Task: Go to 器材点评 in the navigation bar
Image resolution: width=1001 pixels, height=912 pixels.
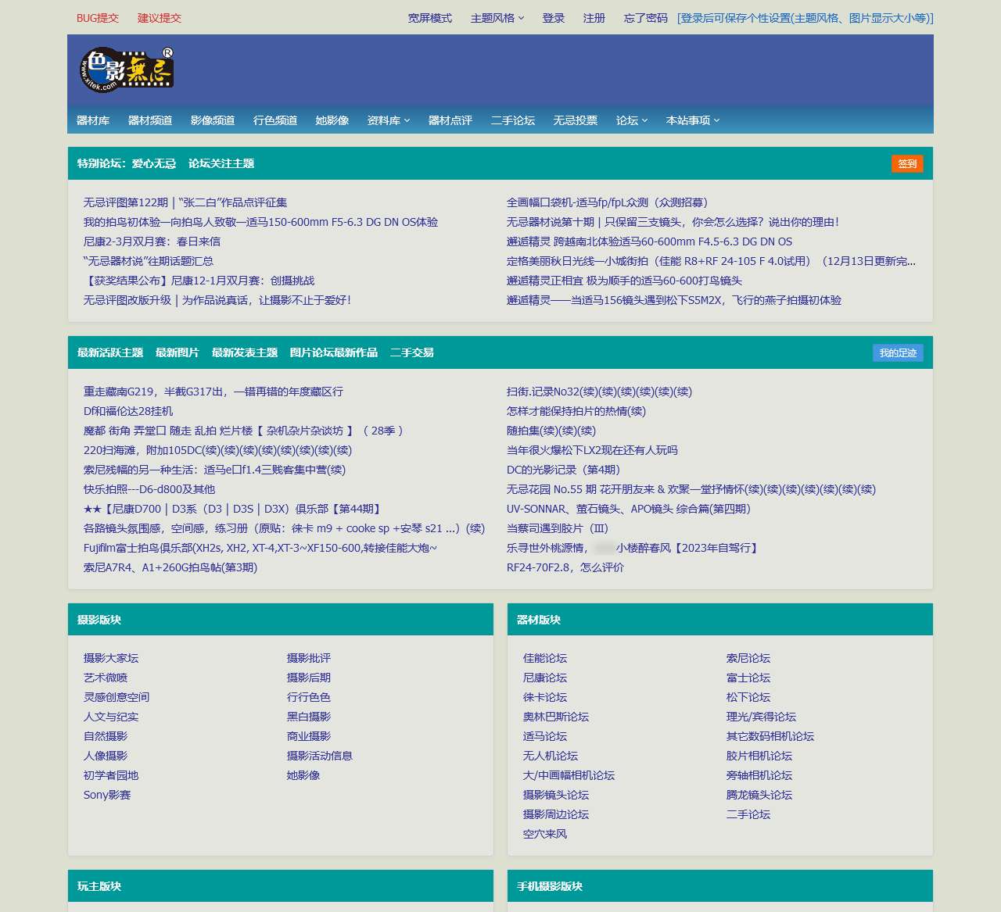Action: click(450, 120)
